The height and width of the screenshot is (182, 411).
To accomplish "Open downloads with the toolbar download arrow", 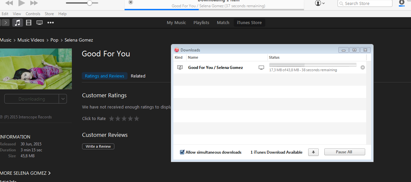I will (x=401, y=3).
